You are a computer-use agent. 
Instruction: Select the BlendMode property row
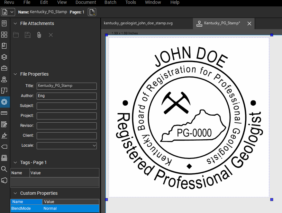click(x=55, y=209)
